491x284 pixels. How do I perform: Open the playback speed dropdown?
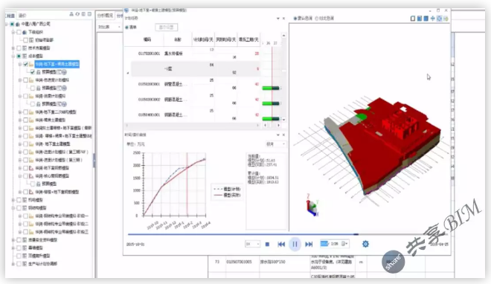[x=252, y=244]
